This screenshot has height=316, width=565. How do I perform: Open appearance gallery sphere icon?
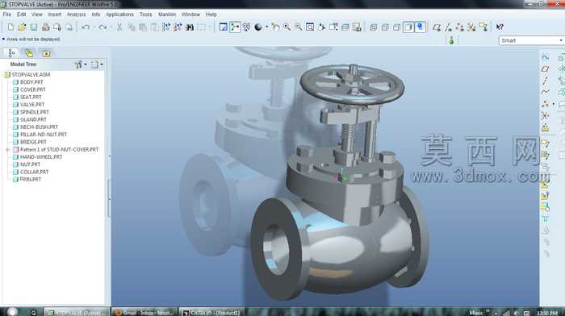point(258,27)
